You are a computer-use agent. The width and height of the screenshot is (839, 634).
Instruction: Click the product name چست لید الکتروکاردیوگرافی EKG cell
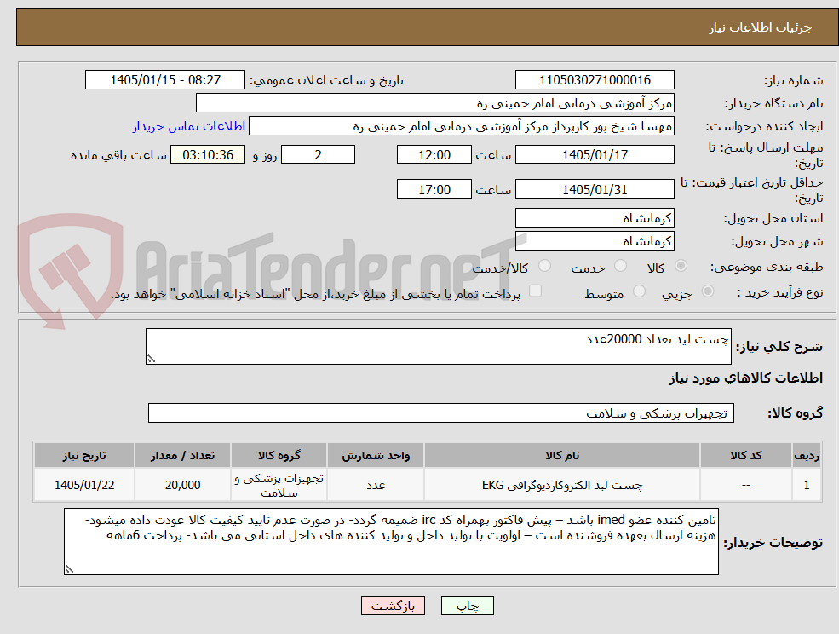pyautogui.click(x=562, y=485)
